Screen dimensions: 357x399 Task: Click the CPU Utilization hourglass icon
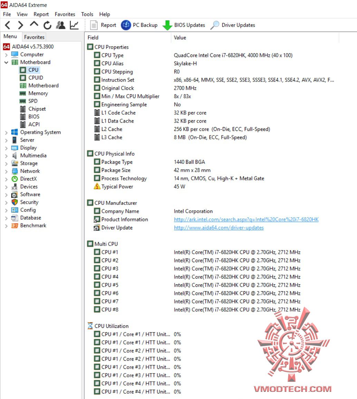tap(90, 326)
